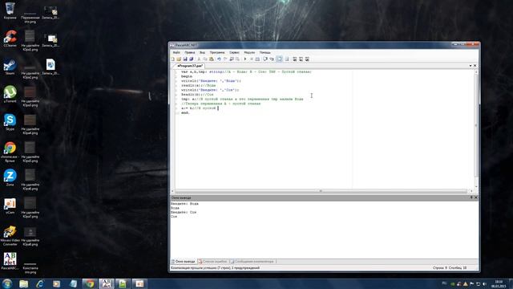Select the Movavi Video Converter desktop shortcut
This screenshot has width=513, height=289.
coord(10,235)
